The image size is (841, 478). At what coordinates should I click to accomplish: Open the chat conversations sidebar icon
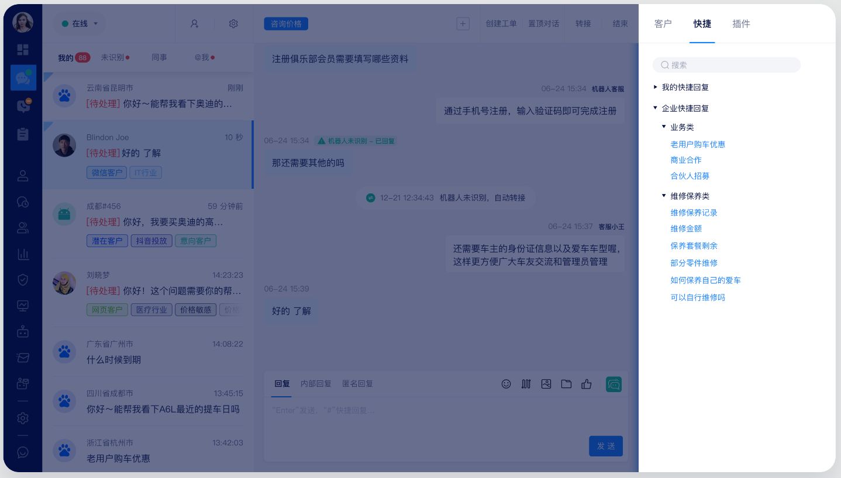click(23, 77)
